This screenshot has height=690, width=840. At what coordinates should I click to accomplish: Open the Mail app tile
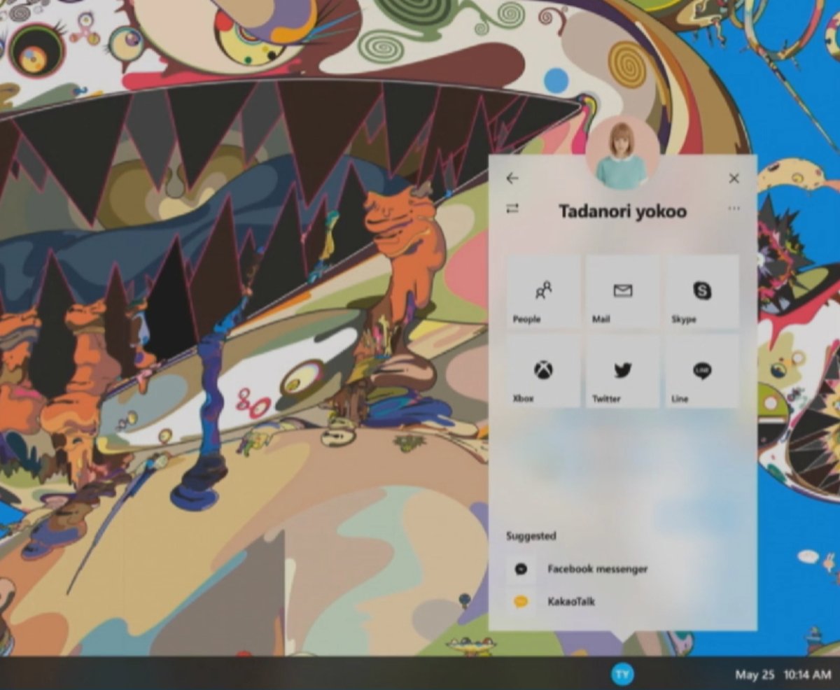[x=622, y=292]
